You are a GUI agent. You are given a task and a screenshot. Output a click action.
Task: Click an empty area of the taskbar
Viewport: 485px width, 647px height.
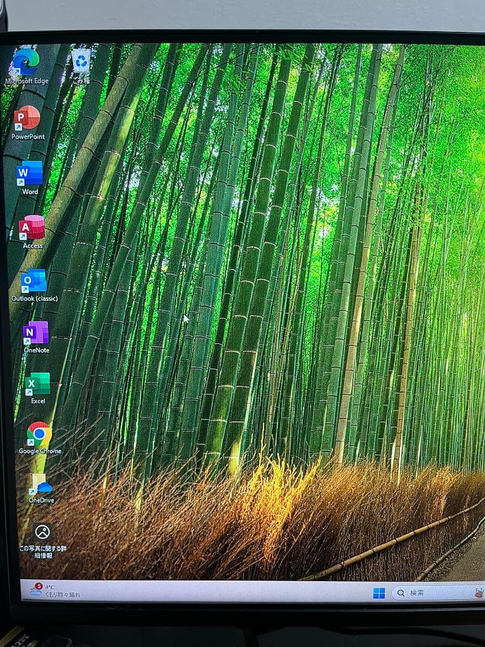coord(240,592)
